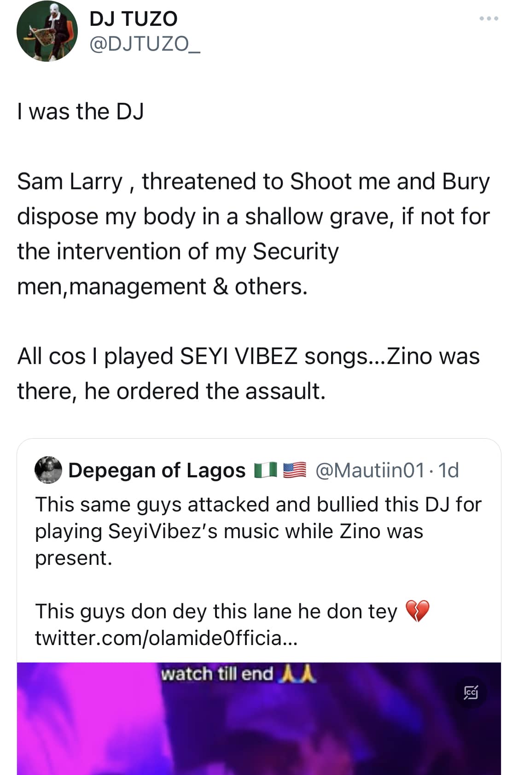
Task: Click the @DJTUZO_ handle
Action: click(145, 44)
